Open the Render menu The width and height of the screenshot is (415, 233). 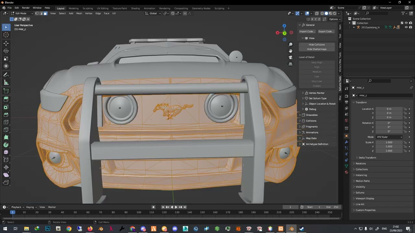[26, 8]
